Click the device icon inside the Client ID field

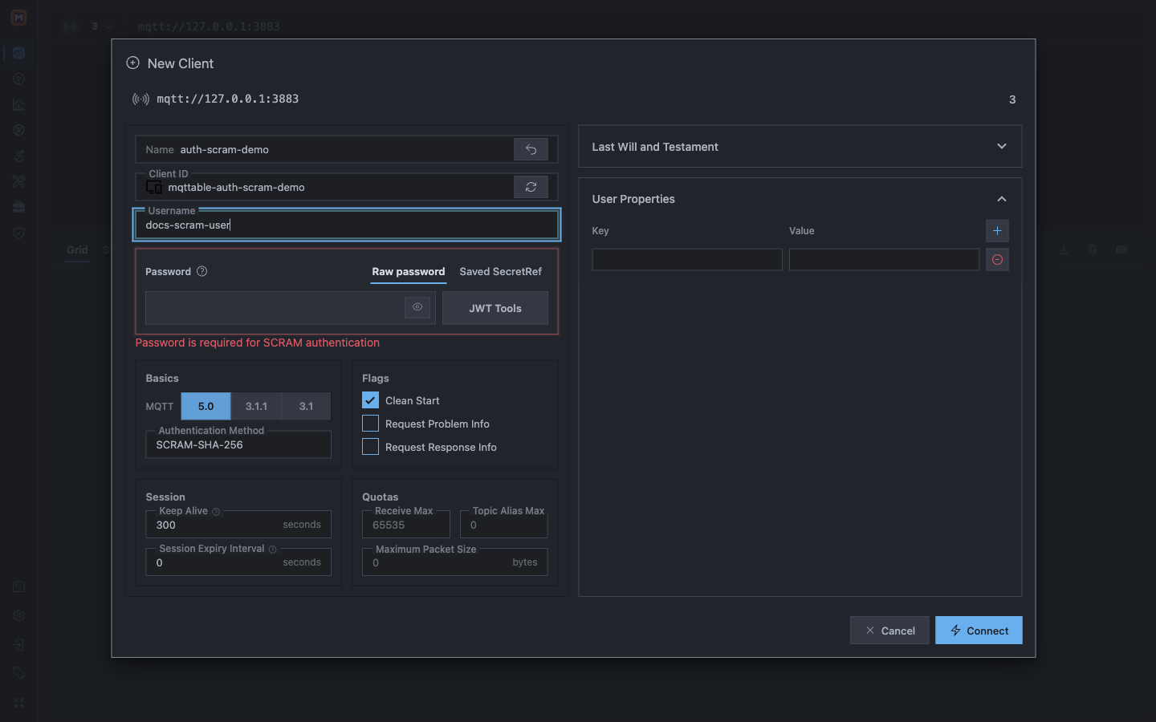pyautogui.click(x=154, y=187)
